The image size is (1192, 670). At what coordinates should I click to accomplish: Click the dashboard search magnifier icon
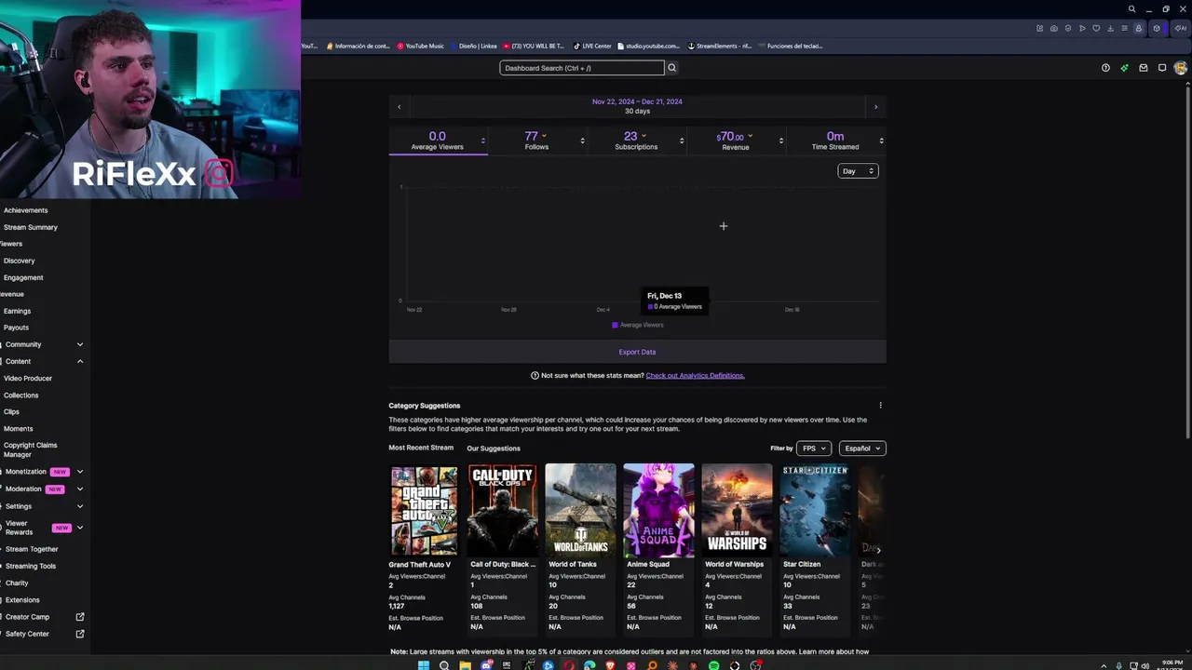pos(671,68)
